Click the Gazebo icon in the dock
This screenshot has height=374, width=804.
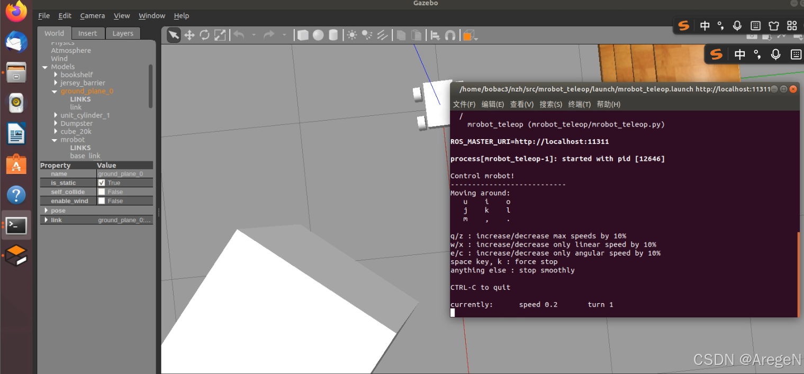(16, 256)
